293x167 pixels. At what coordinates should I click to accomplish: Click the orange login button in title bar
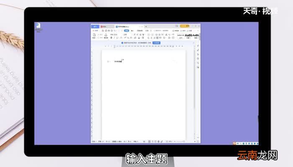(185, 26)
